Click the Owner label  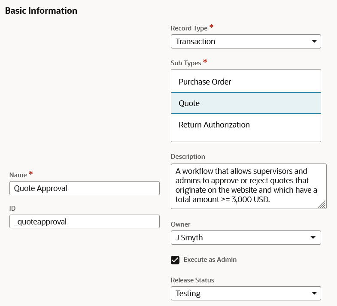point(181,224)
